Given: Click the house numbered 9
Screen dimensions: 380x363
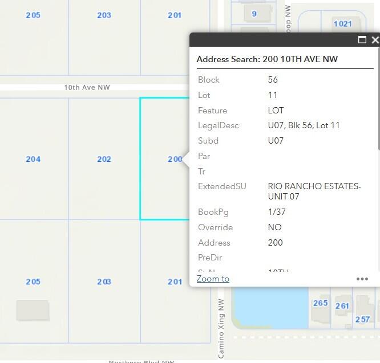Looking at the screenshot, I should [254, 13].
